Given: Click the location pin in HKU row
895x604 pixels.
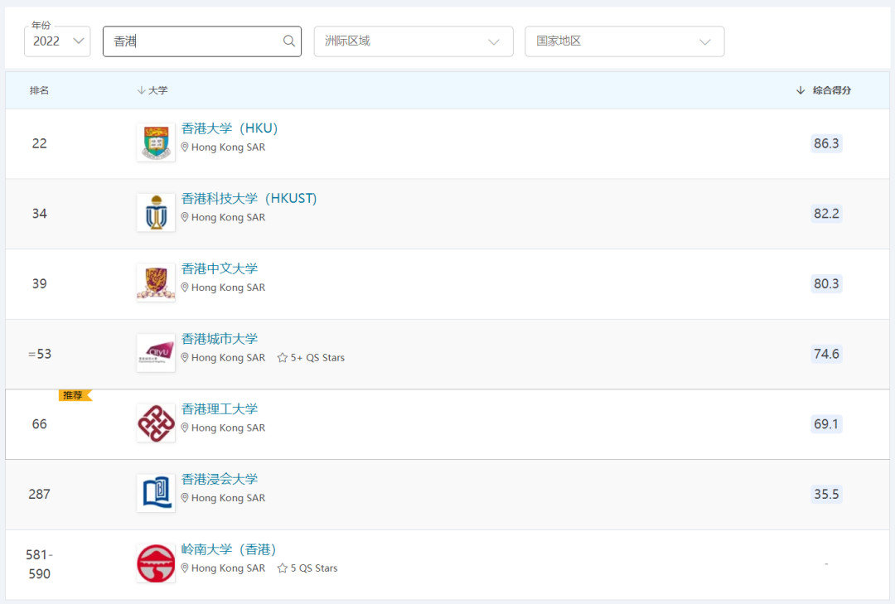Looking at the screenshot, I should [x=184, y=147].
